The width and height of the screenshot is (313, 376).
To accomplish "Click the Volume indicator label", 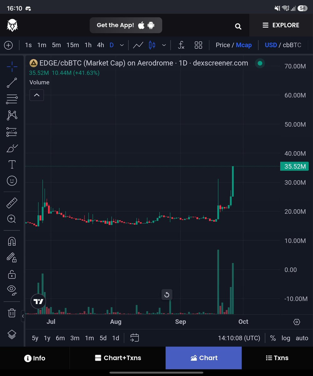I will coord(39,82).
